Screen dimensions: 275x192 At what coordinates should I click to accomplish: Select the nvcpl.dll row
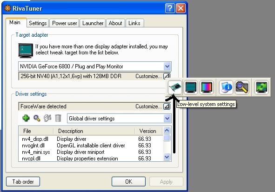point(91,159)
